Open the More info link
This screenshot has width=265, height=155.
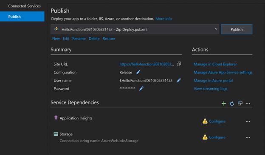pyautogui.click(x=164, y=19)
